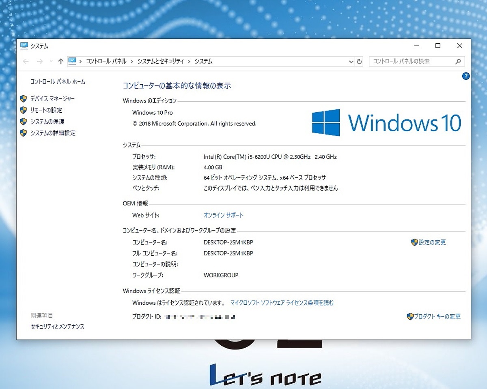Open the address bar history dropdown
Viewport: 487px width, 389px height.
tap(351, 62)
